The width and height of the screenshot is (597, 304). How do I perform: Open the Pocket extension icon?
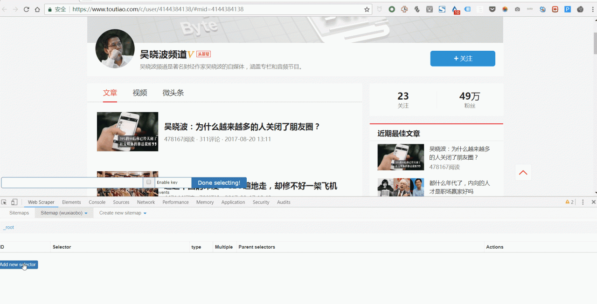coord(492,9)
